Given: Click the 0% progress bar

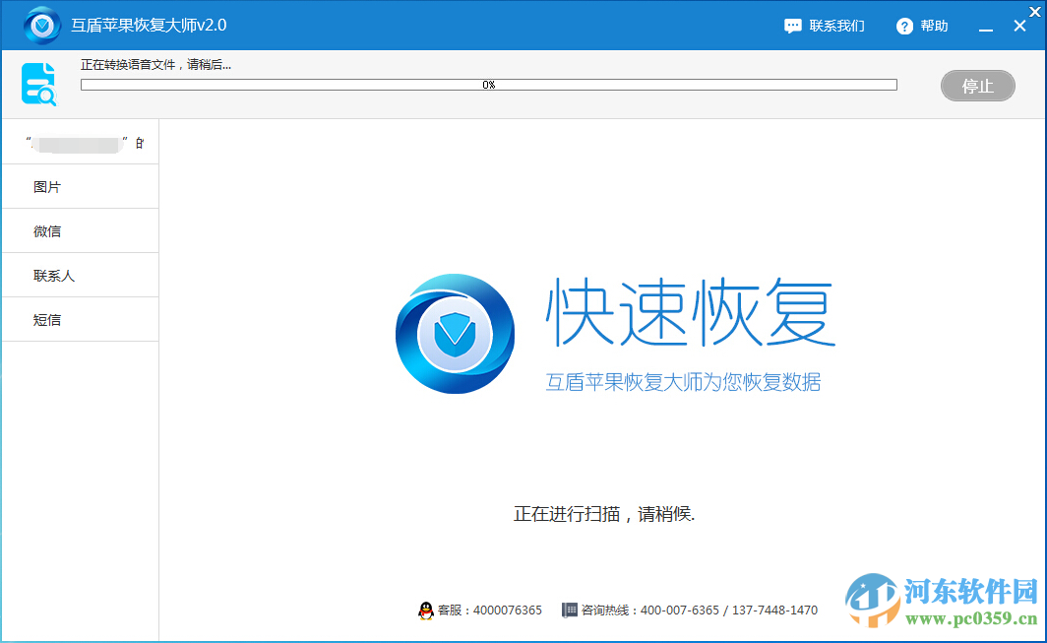Looking at the screenshot, I should pos(489,85).
